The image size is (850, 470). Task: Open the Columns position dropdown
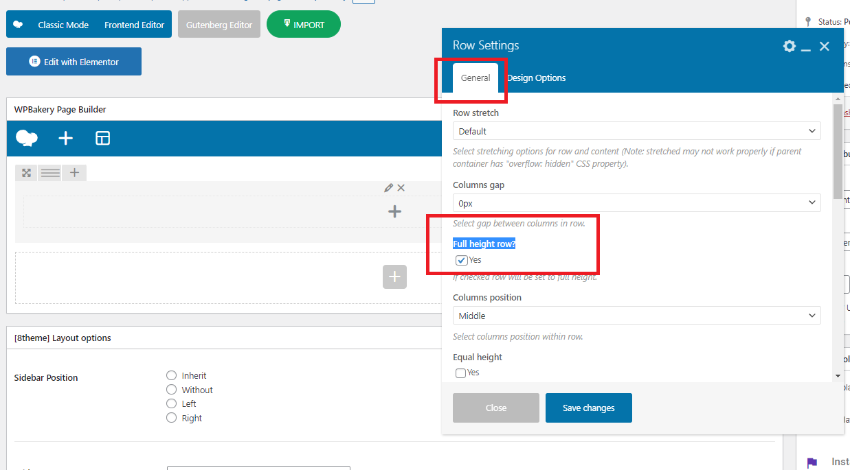point(637,316)
